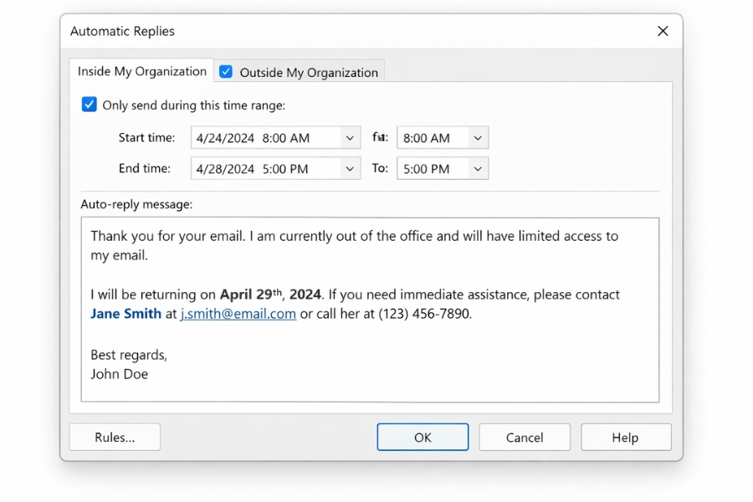Click the 5:00 PM dropdown chevron
Image resolution: width=753 pixels, height=502 pixels.
pos(477,168)
